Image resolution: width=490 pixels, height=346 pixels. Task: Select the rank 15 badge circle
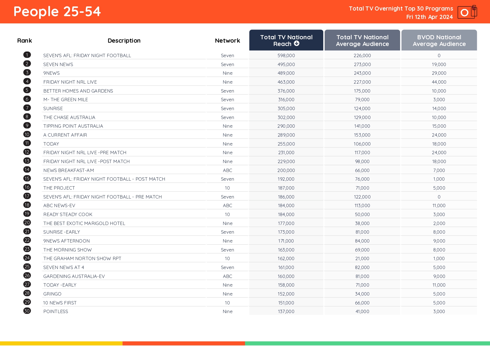click(x=27, y=178)
